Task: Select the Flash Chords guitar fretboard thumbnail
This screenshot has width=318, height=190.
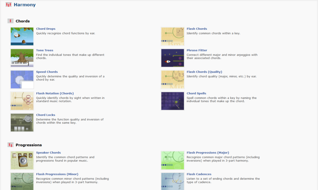Action: tap(172, 36)
